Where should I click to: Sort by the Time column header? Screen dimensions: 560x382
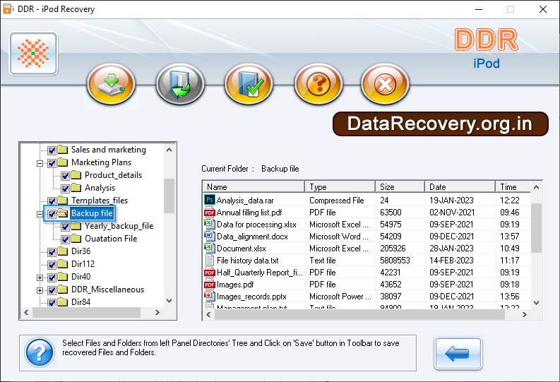513,186
